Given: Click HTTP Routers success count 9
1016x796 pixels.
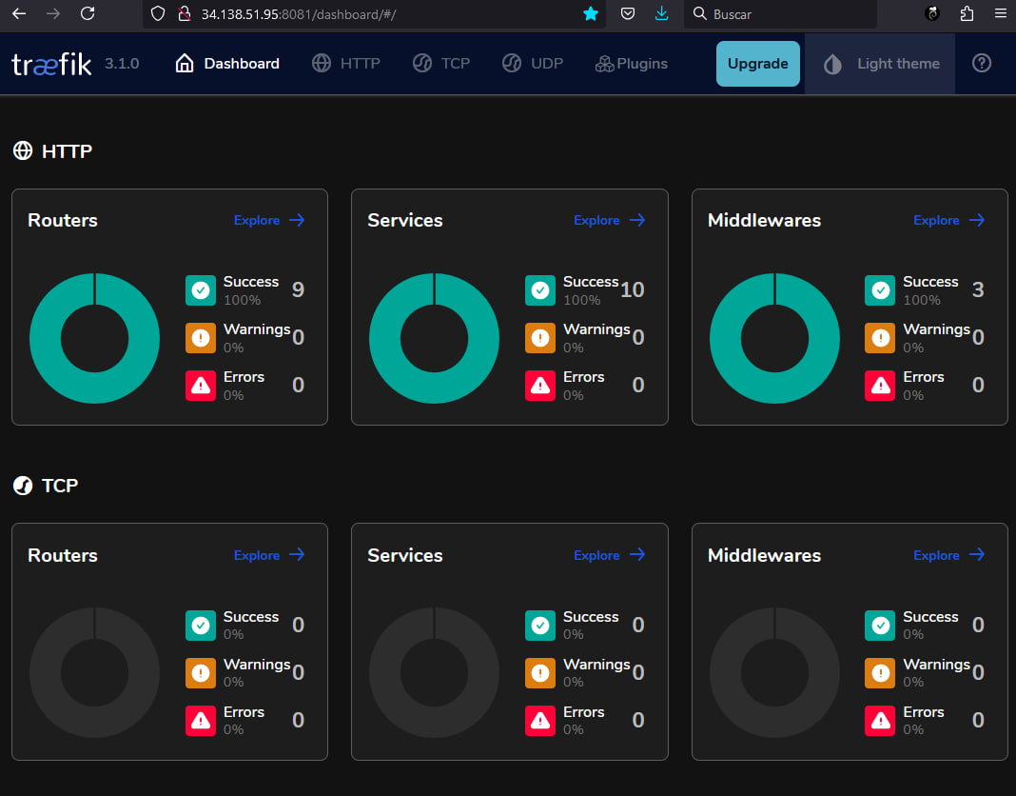Looking at the screenshot, I should (298, 289).
